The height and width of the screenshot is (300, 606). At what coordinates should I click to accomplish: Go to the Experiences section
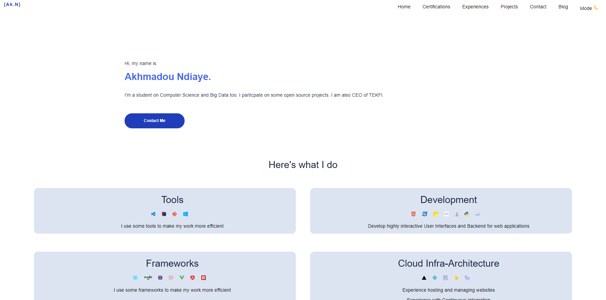[475, 7]
